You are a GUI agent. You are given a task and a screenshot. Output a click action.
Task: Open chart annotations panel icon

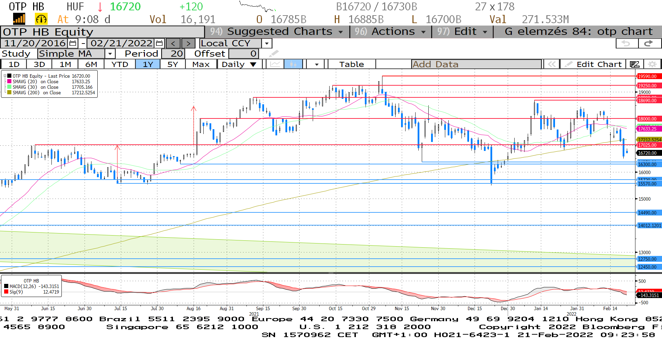pos(634,64)
